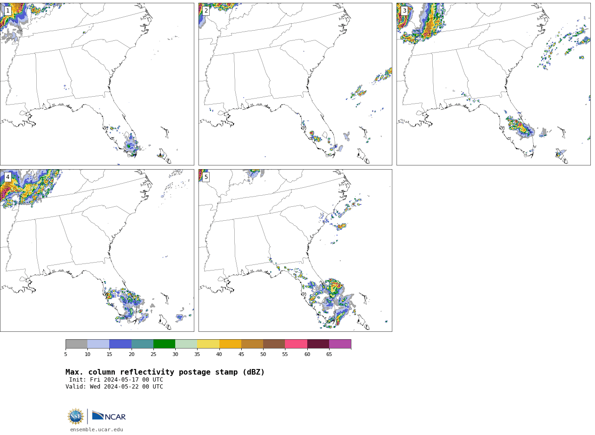595x435 pixels.
Task: Open ensemble member 2 postage stamp map
Action: tap(295, 84)
